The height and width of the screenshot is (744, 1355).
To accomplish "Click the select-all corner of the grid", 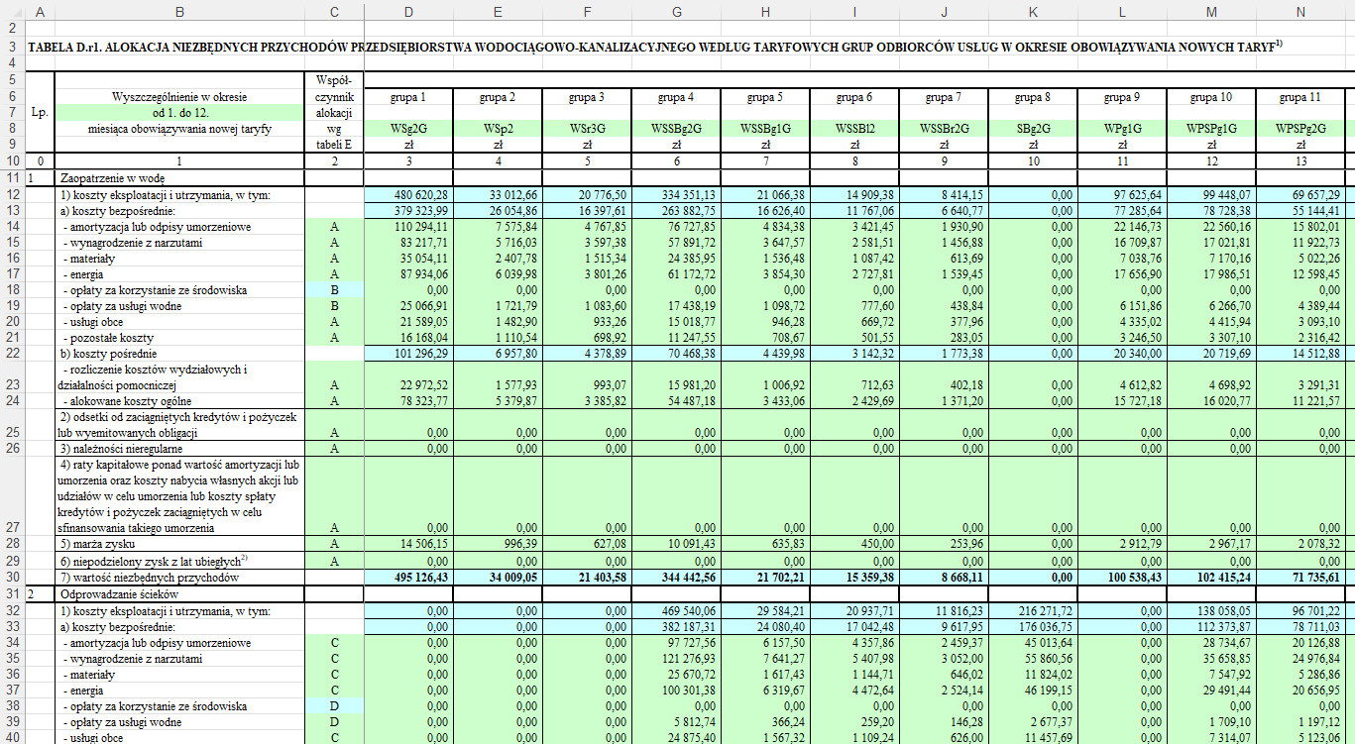I will (x=12, y=11).
